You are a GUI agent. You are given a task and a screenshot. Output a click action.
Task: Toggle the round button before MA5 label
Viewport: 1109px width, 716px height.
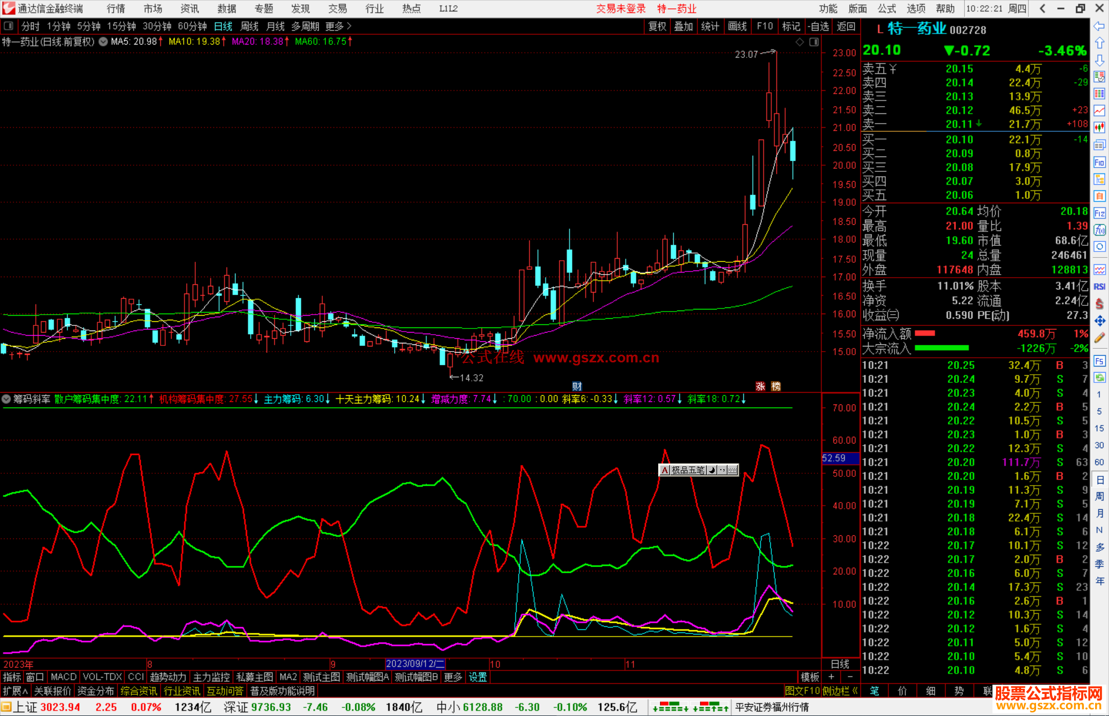[103, 42]
